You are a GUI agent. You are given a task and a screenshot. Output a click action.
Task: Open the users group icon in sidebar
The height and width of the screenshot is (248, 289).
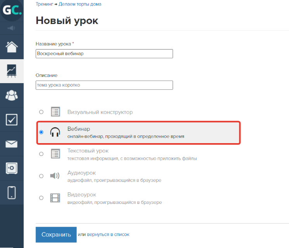tap(12, 95)
